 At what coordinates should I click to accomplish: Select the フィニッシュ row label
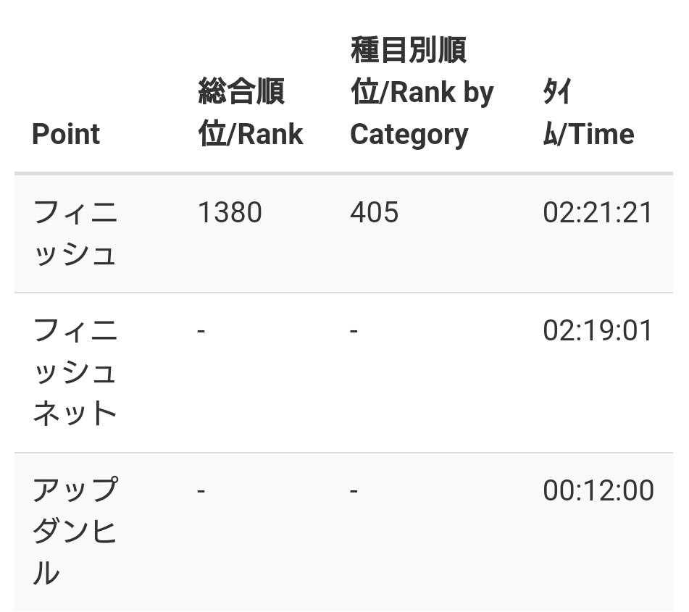[x=75, y=233]
